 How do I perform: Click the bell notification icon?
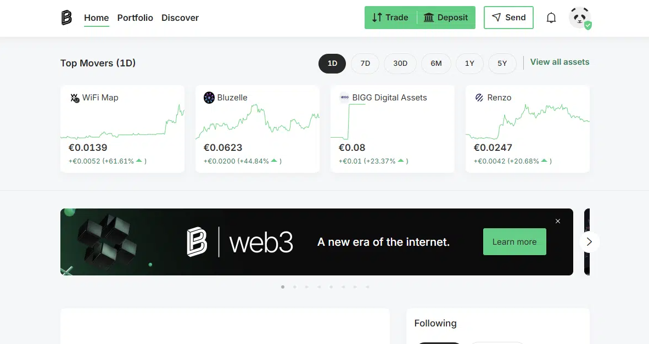point(551,18)
